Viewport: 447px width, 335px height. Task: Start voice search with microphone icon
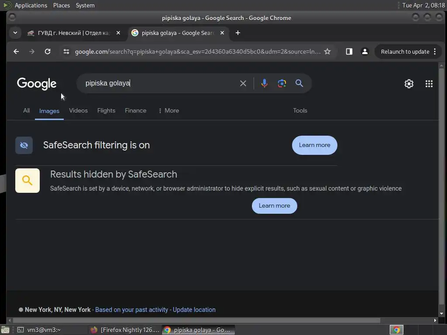point(264,83)
